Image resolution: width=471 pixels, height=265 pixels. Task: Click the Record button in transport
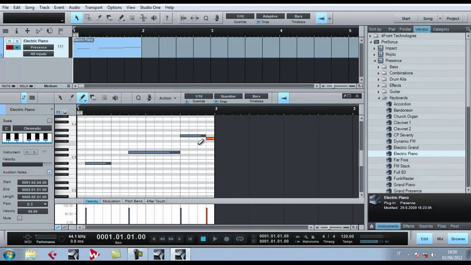227,239
